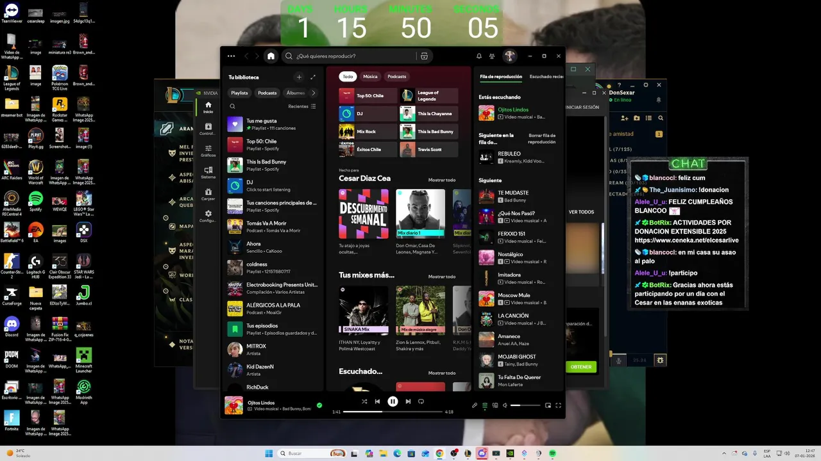Search within Tu biblioteca magnifier icon
Viewport: 821px width, 461px height.
pos(233,106)
